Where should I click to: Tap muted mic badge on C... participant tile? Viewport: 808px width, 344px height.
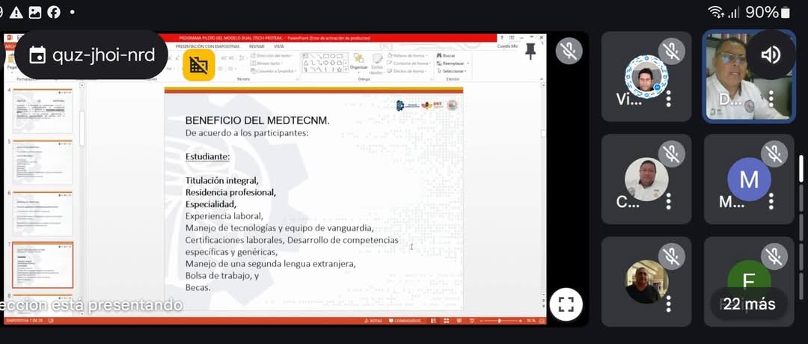tap(671, 154)
